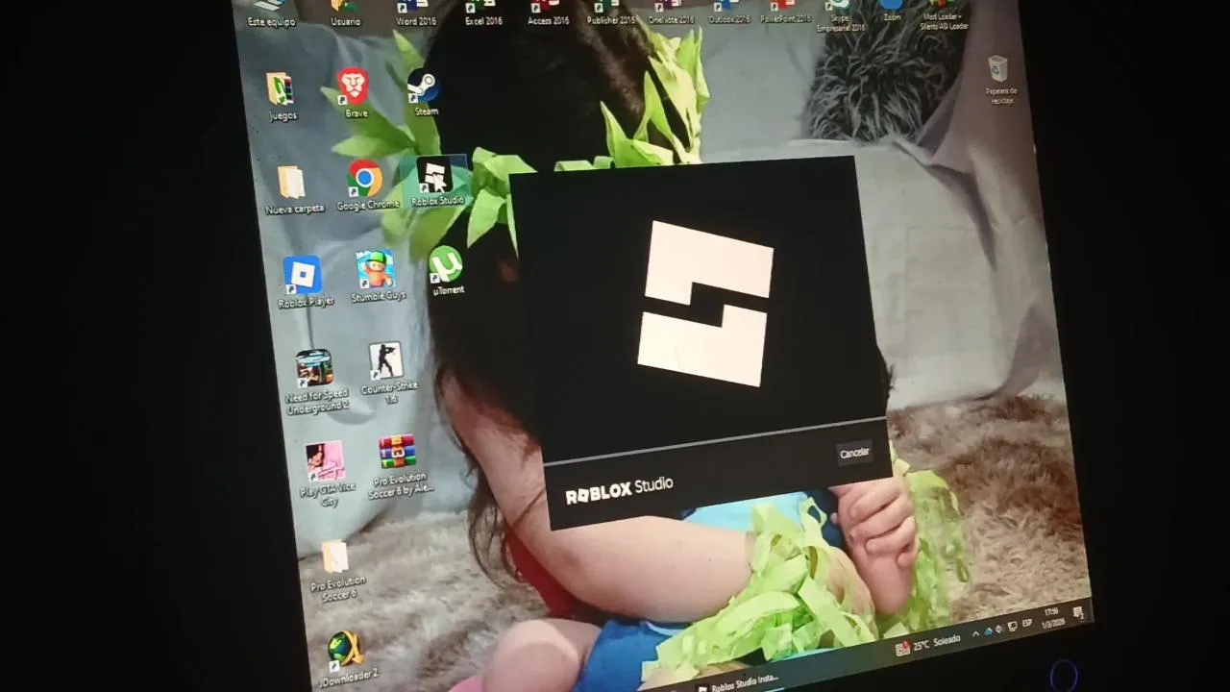
Task: Launch Access 2016 shortcut
Action: [x=548, y=13]
